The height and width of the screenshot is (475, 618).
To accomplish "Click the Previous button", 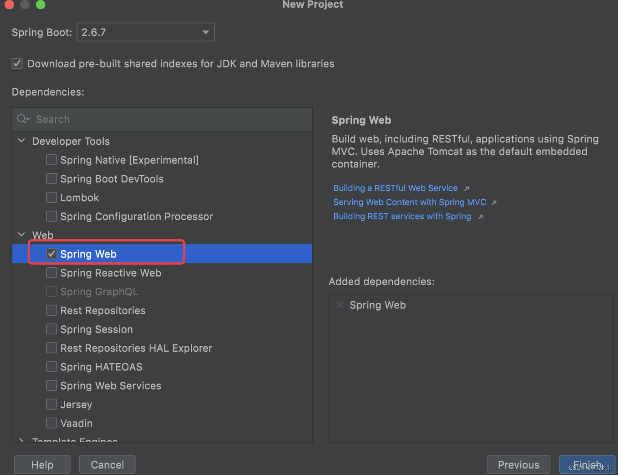I will (x=519, y=465).
